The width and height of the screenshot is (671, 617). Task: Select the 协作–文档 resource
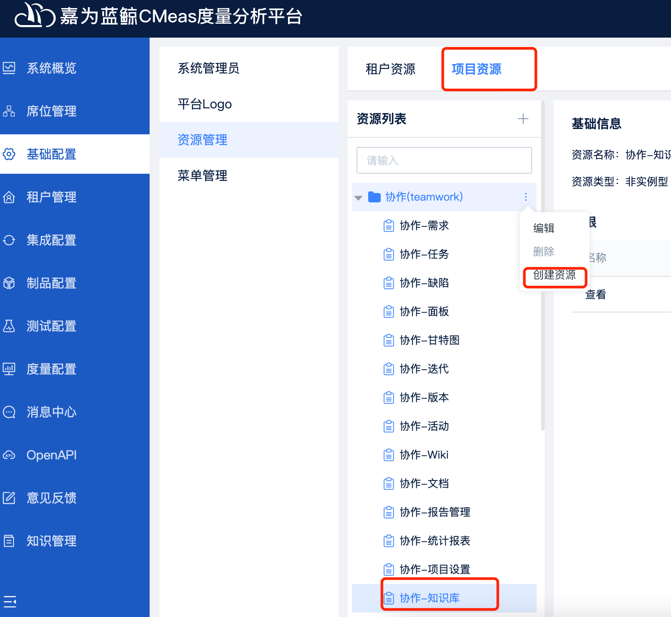(x=444, y=484)
